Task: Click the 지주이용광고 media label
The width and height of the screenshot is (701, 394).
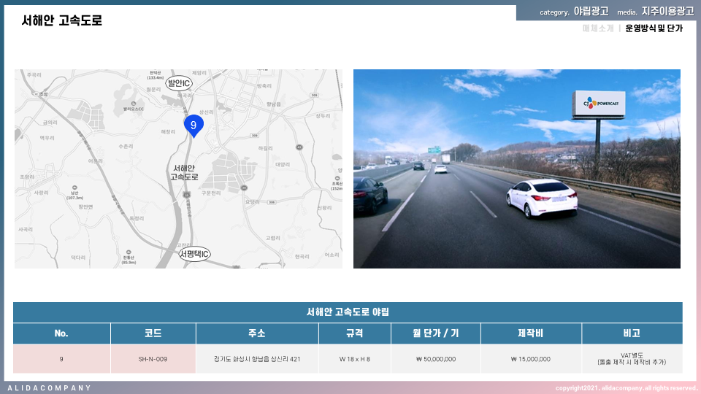Action: click(667, 12)
